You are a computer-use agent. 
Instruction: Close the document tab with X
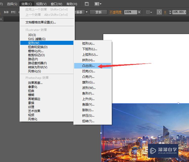(1, 19)
